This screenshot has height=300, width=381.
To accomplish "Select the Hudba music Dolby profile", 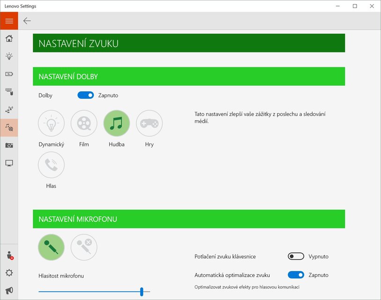I will point(116,124).
